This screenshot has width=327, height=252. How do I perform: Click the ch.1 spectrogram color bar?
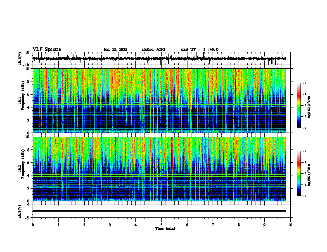click(299, 105)
